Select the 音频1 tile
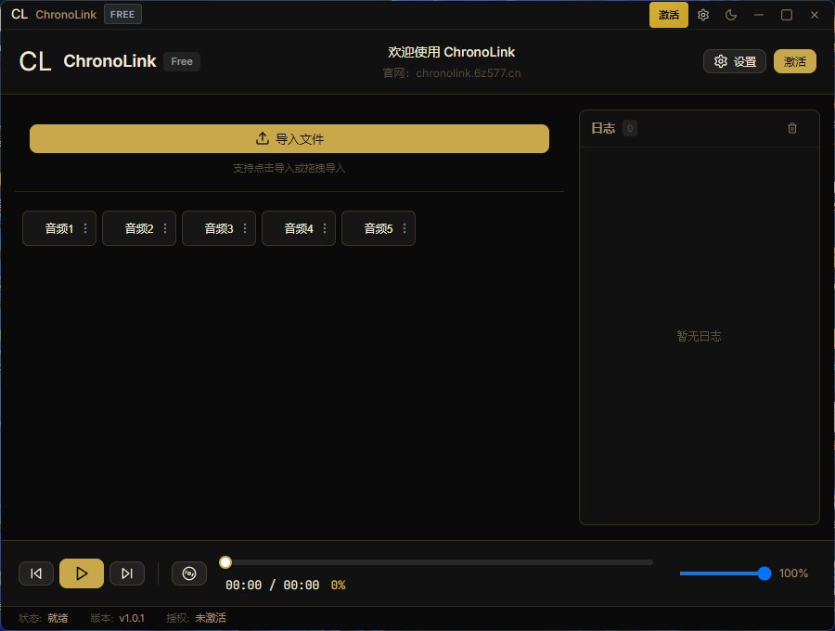 tap(59, 228)
